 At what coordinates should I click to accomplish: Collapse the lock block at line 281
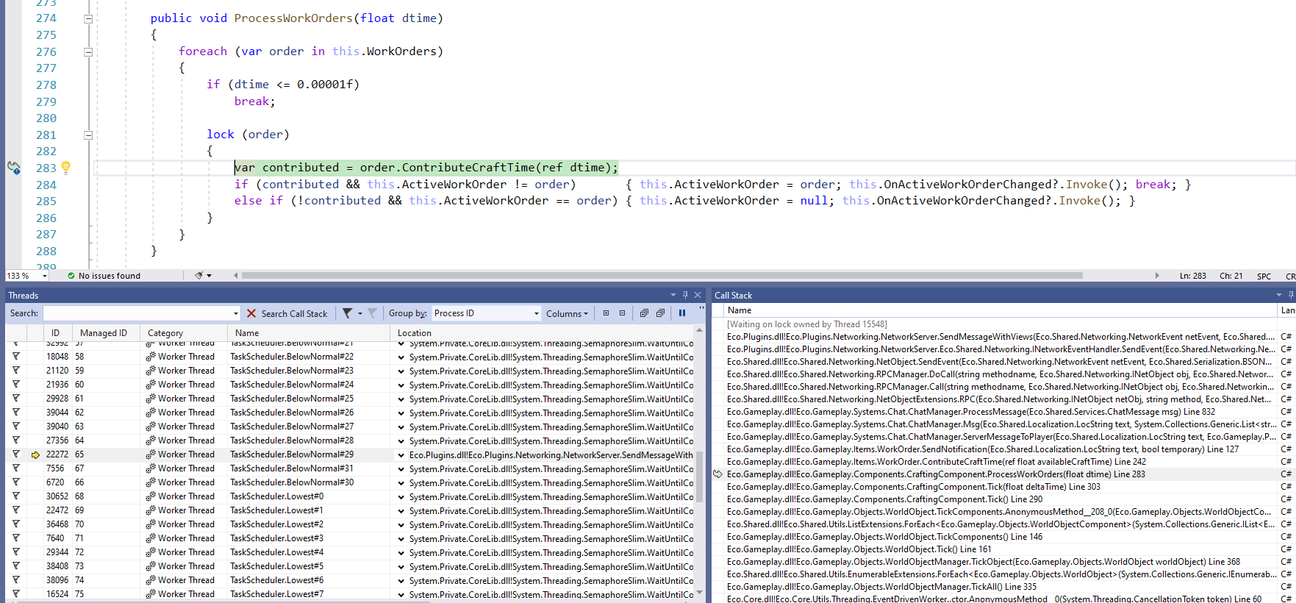pyautogui.click(x=88, y=135)
